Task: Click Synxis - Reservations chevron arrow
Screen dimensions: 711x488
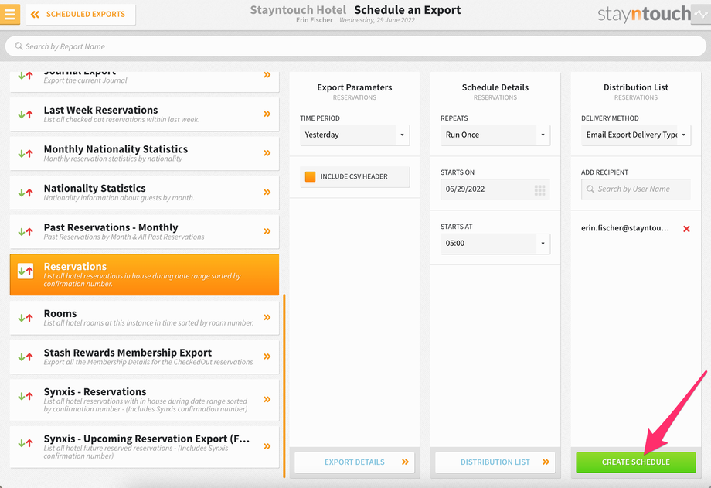Action: pos(267,400)
